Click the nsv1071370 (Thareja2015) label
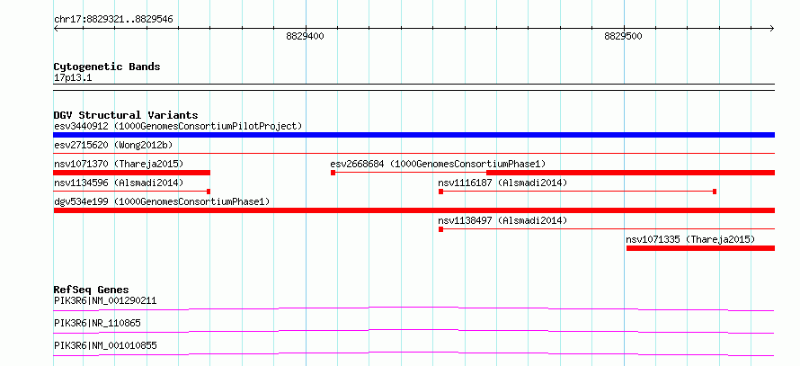 click(x=119, y=164)
